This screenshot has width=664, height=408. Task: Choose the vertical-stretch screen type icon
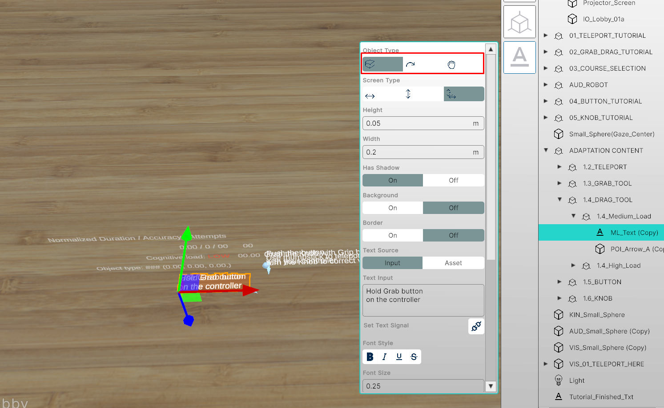(408, 94)
